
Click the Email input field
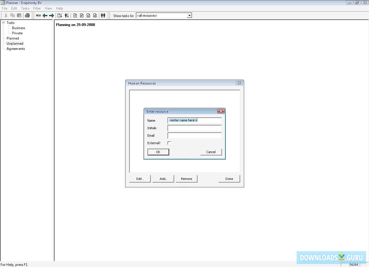[195, 136]
